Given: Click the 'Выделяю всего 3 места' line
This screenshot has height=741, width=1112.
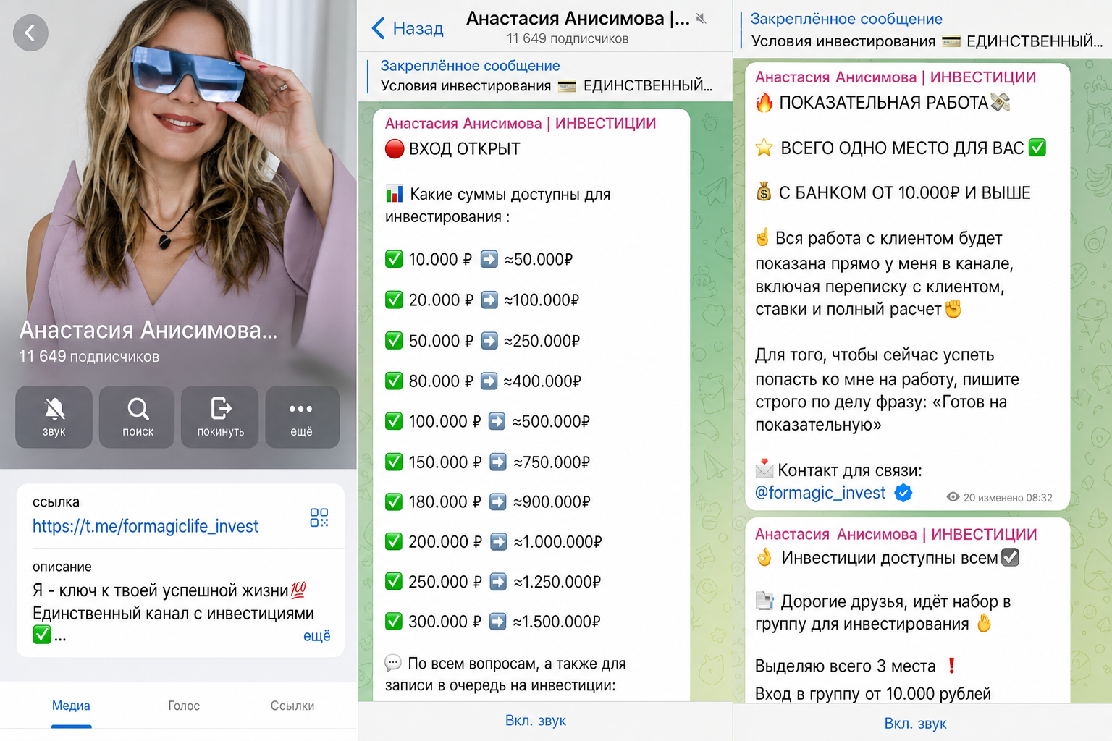Looking at the screenshot, I should [x=856, y=666].
